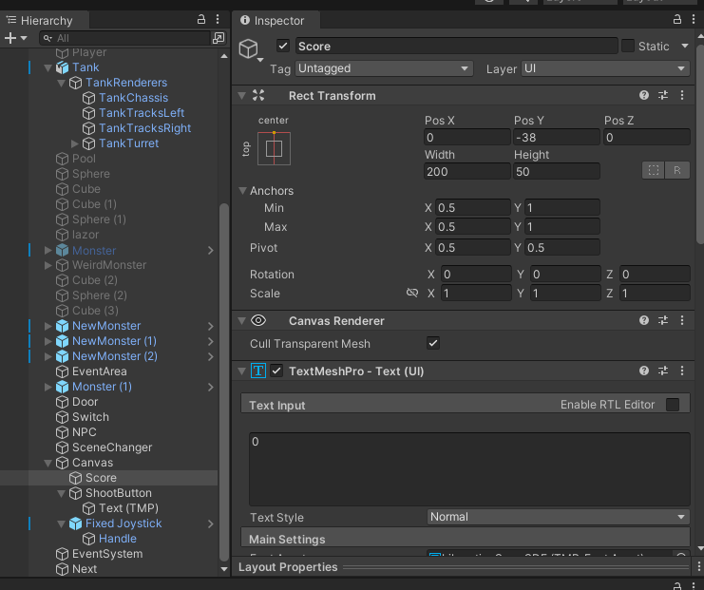Open the Tag dropdown showing Untagged
Viewport: 704px width, 590px height.
tap(384, 68)
